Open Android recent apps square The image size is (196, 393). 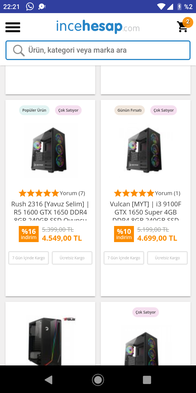[147, 380]
